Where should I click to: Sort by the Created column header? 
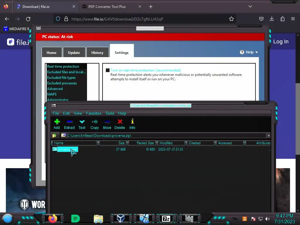[200, 143]
